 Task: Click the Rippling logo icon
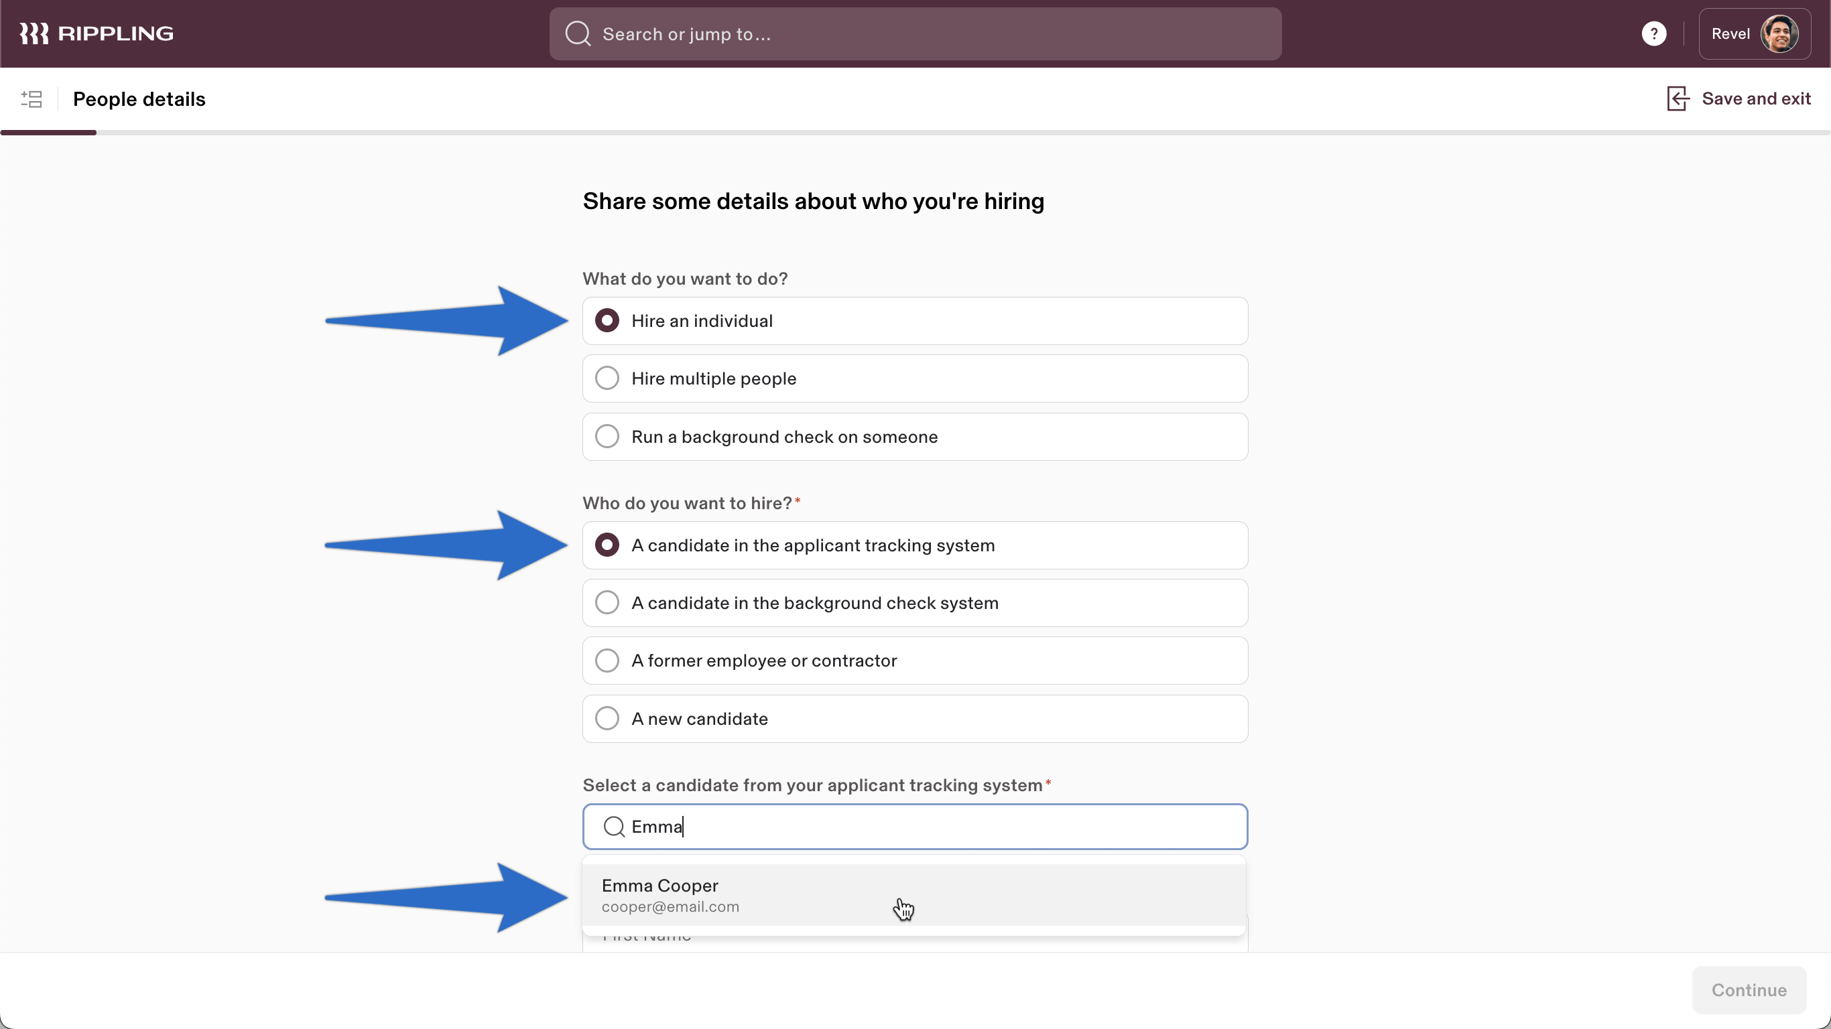pyautogui.click(x=34, y=34)
